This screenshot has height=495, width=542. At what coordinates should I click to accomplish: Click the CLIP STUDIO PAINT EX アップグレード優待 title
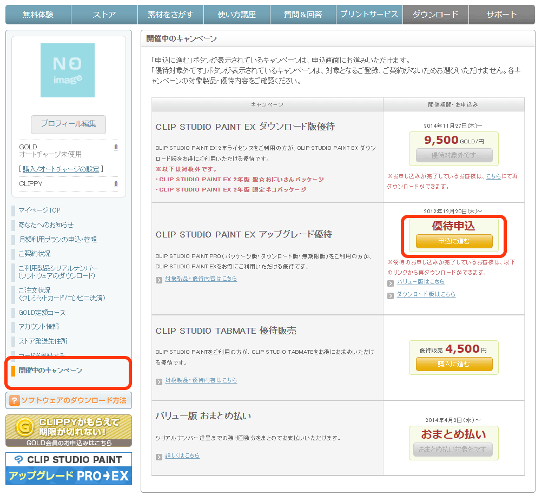[244, 234]
